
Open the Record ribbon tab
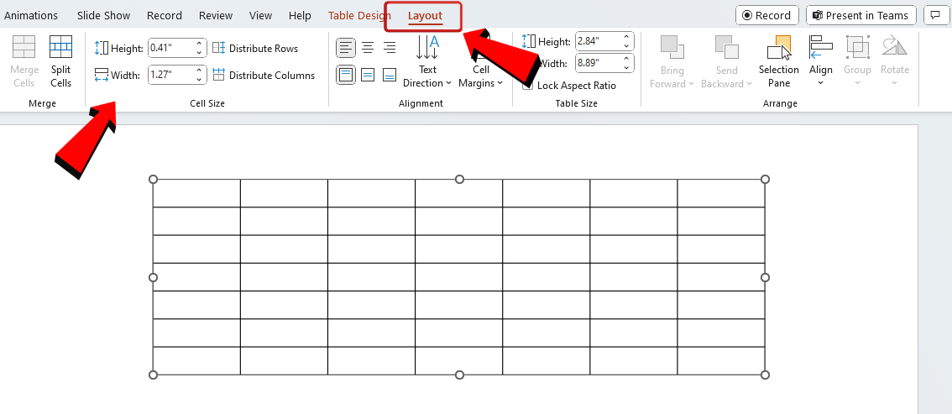point(164,16)
